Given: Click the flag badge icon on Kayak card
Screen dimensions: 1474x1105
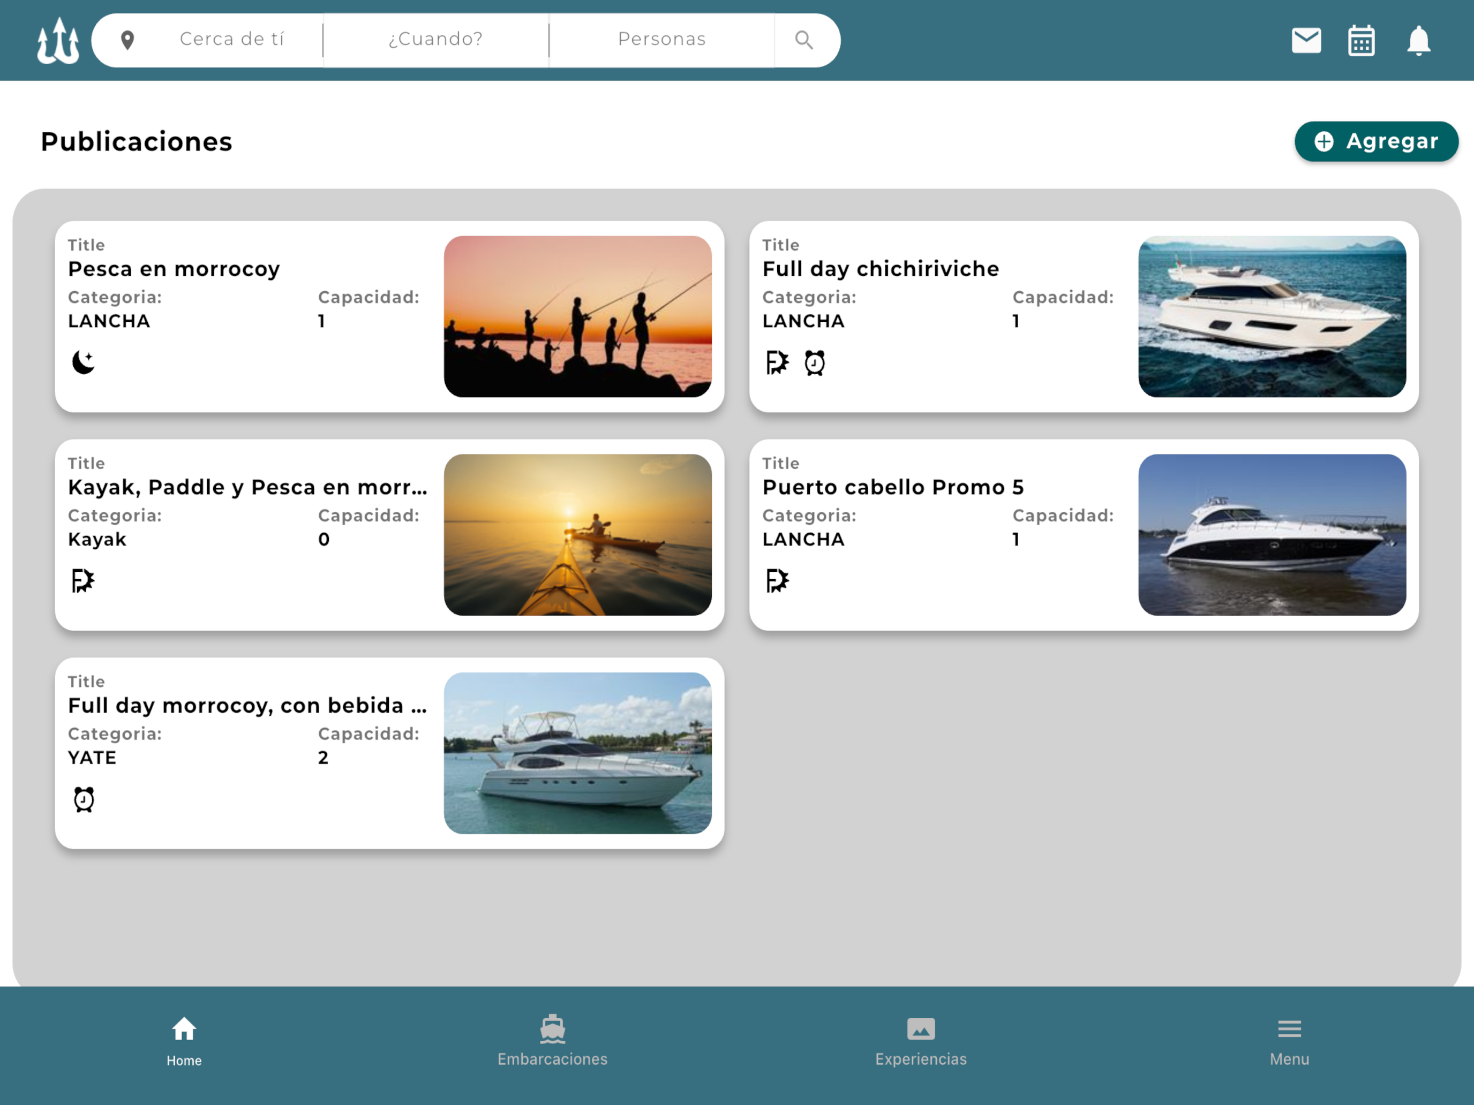Looking at the screenshot, I should click(x=82, y=581).
